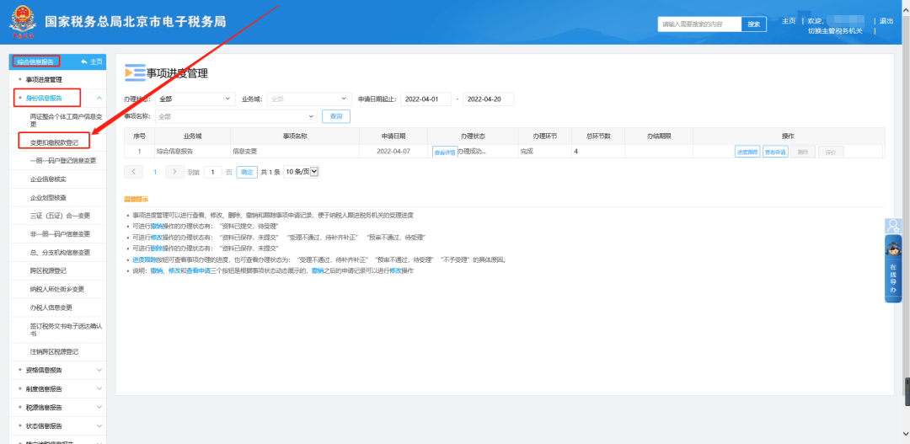
Task: Click the user avatar icon on right edge
Action: coord(892,225)
